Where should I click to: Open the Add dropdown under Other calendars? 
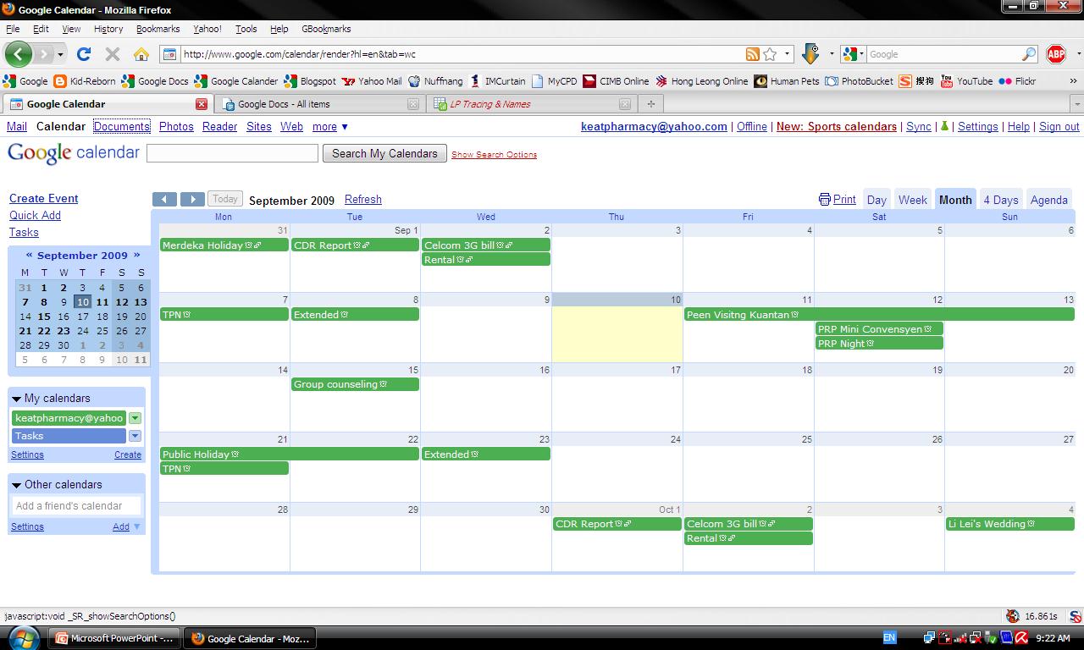click(x=127, y=526)
